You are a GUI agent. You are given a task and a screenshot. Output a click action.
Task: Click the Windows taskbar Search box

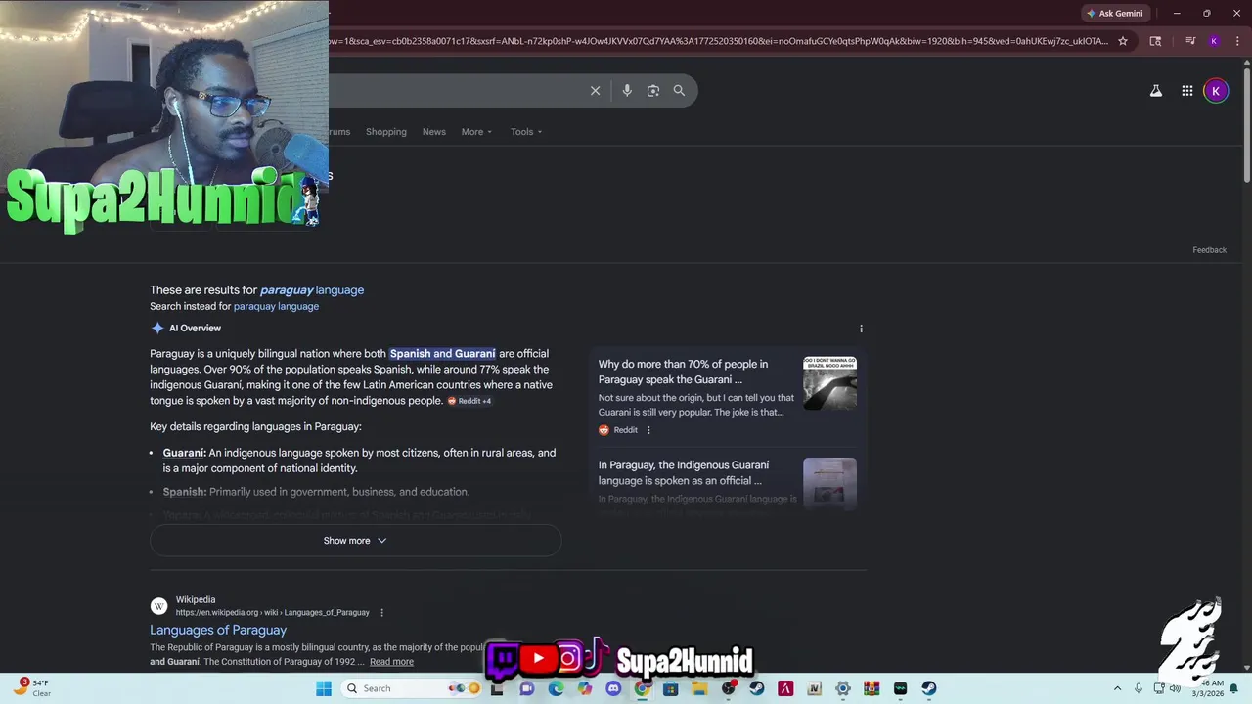coord(411,688)
